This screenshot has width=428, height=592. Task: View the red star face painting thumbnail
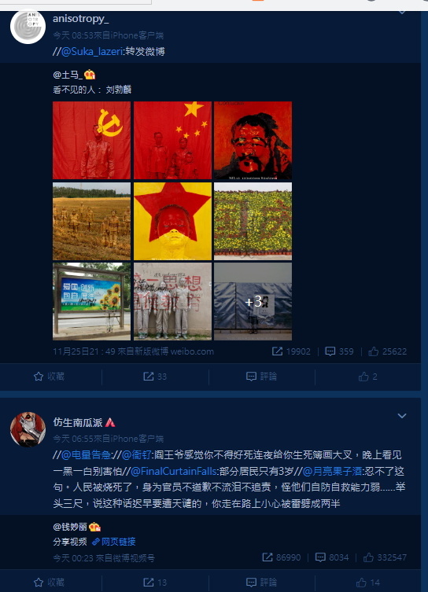(x=172, y=221)
